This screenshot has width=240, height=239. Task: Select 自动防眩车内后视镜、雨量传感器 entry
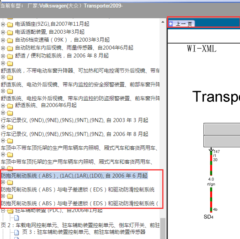tap(74, 48)
